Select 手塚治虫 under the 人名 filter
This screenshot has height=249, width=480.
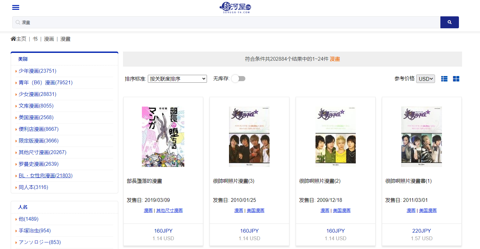(35, 231)
